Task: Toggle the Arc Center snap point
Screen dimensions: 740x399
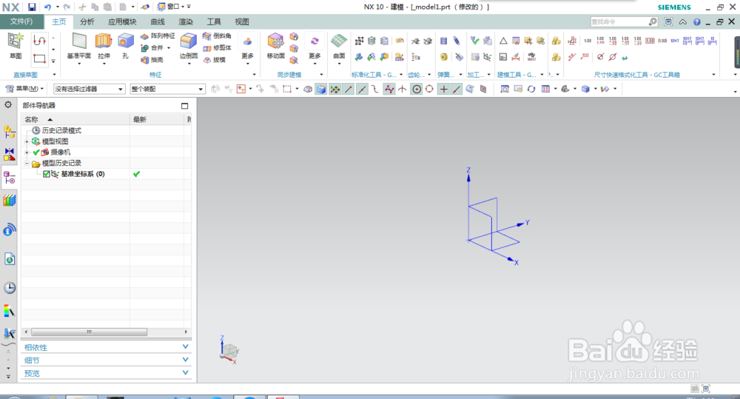Action: click(x=416, y=89)
